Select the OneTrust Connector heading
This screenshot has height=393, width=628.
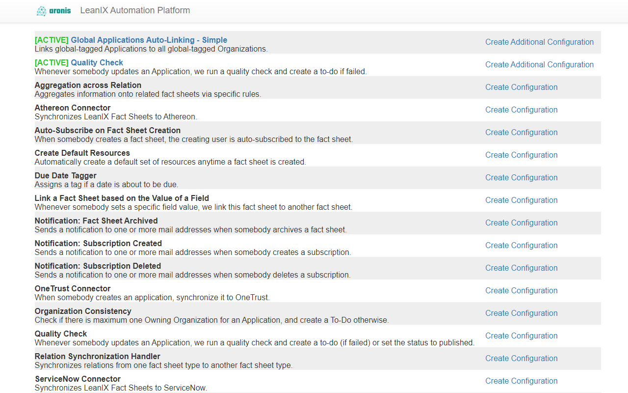[x=73, y=289]
